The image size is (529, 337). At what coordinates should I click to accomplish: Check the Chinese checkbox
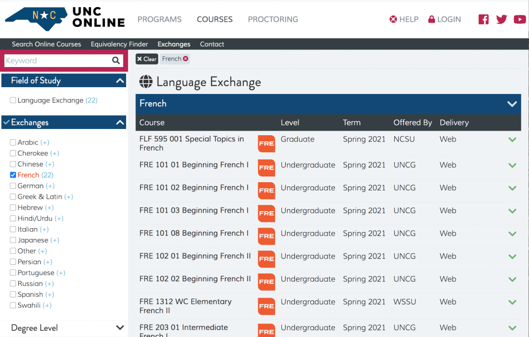(13, 164)
